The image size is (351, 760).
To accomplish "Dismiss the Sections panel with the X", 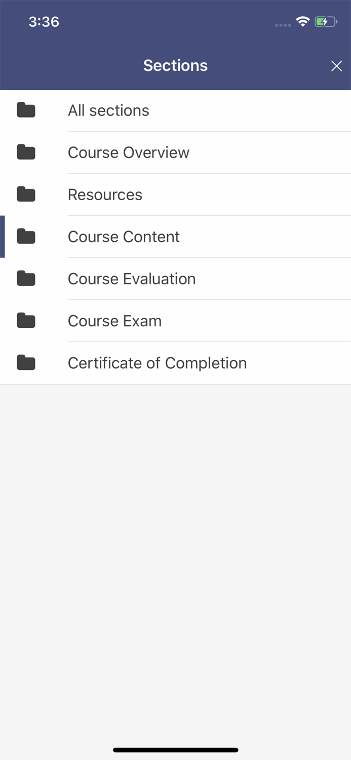I will coord(336,66).
